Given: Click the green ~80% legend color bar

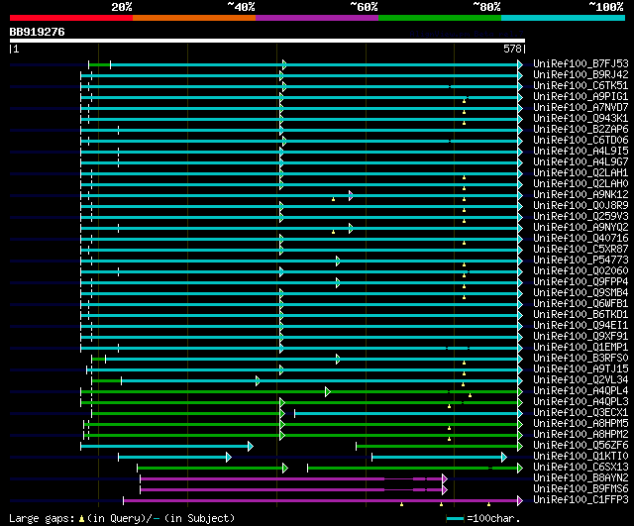Looking at the screenshot, I should click(440, 18).
